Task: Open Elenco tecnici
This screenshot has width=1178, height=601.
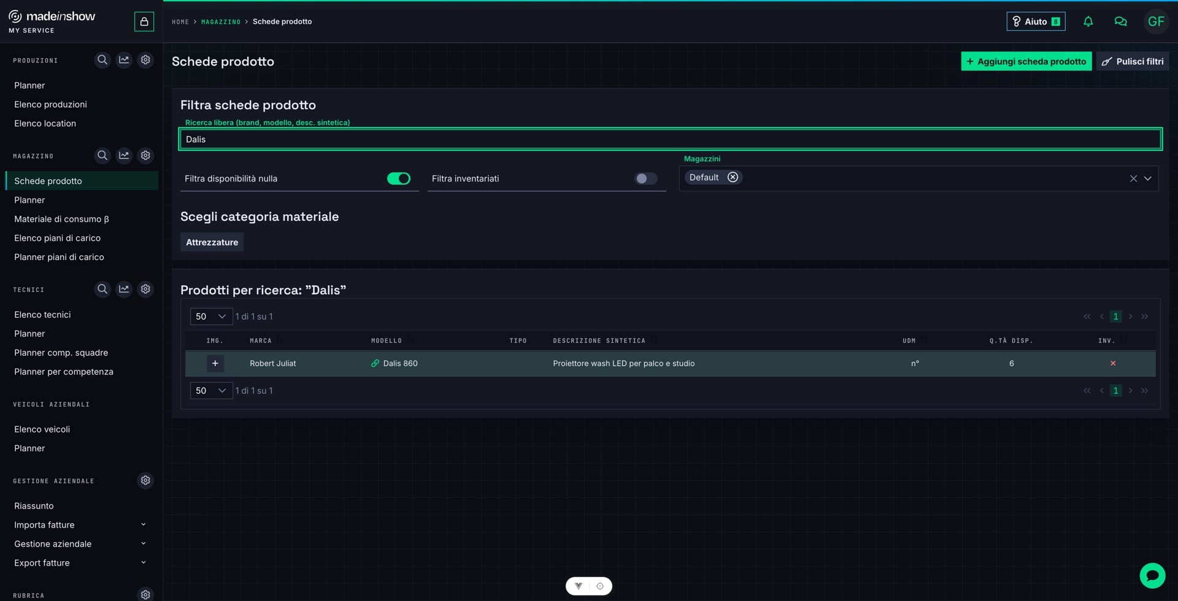Action: click(42, 315)
